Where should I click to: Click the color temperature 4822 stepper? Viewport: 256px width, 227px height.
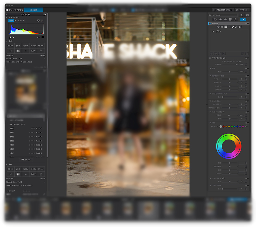point(246,115)
